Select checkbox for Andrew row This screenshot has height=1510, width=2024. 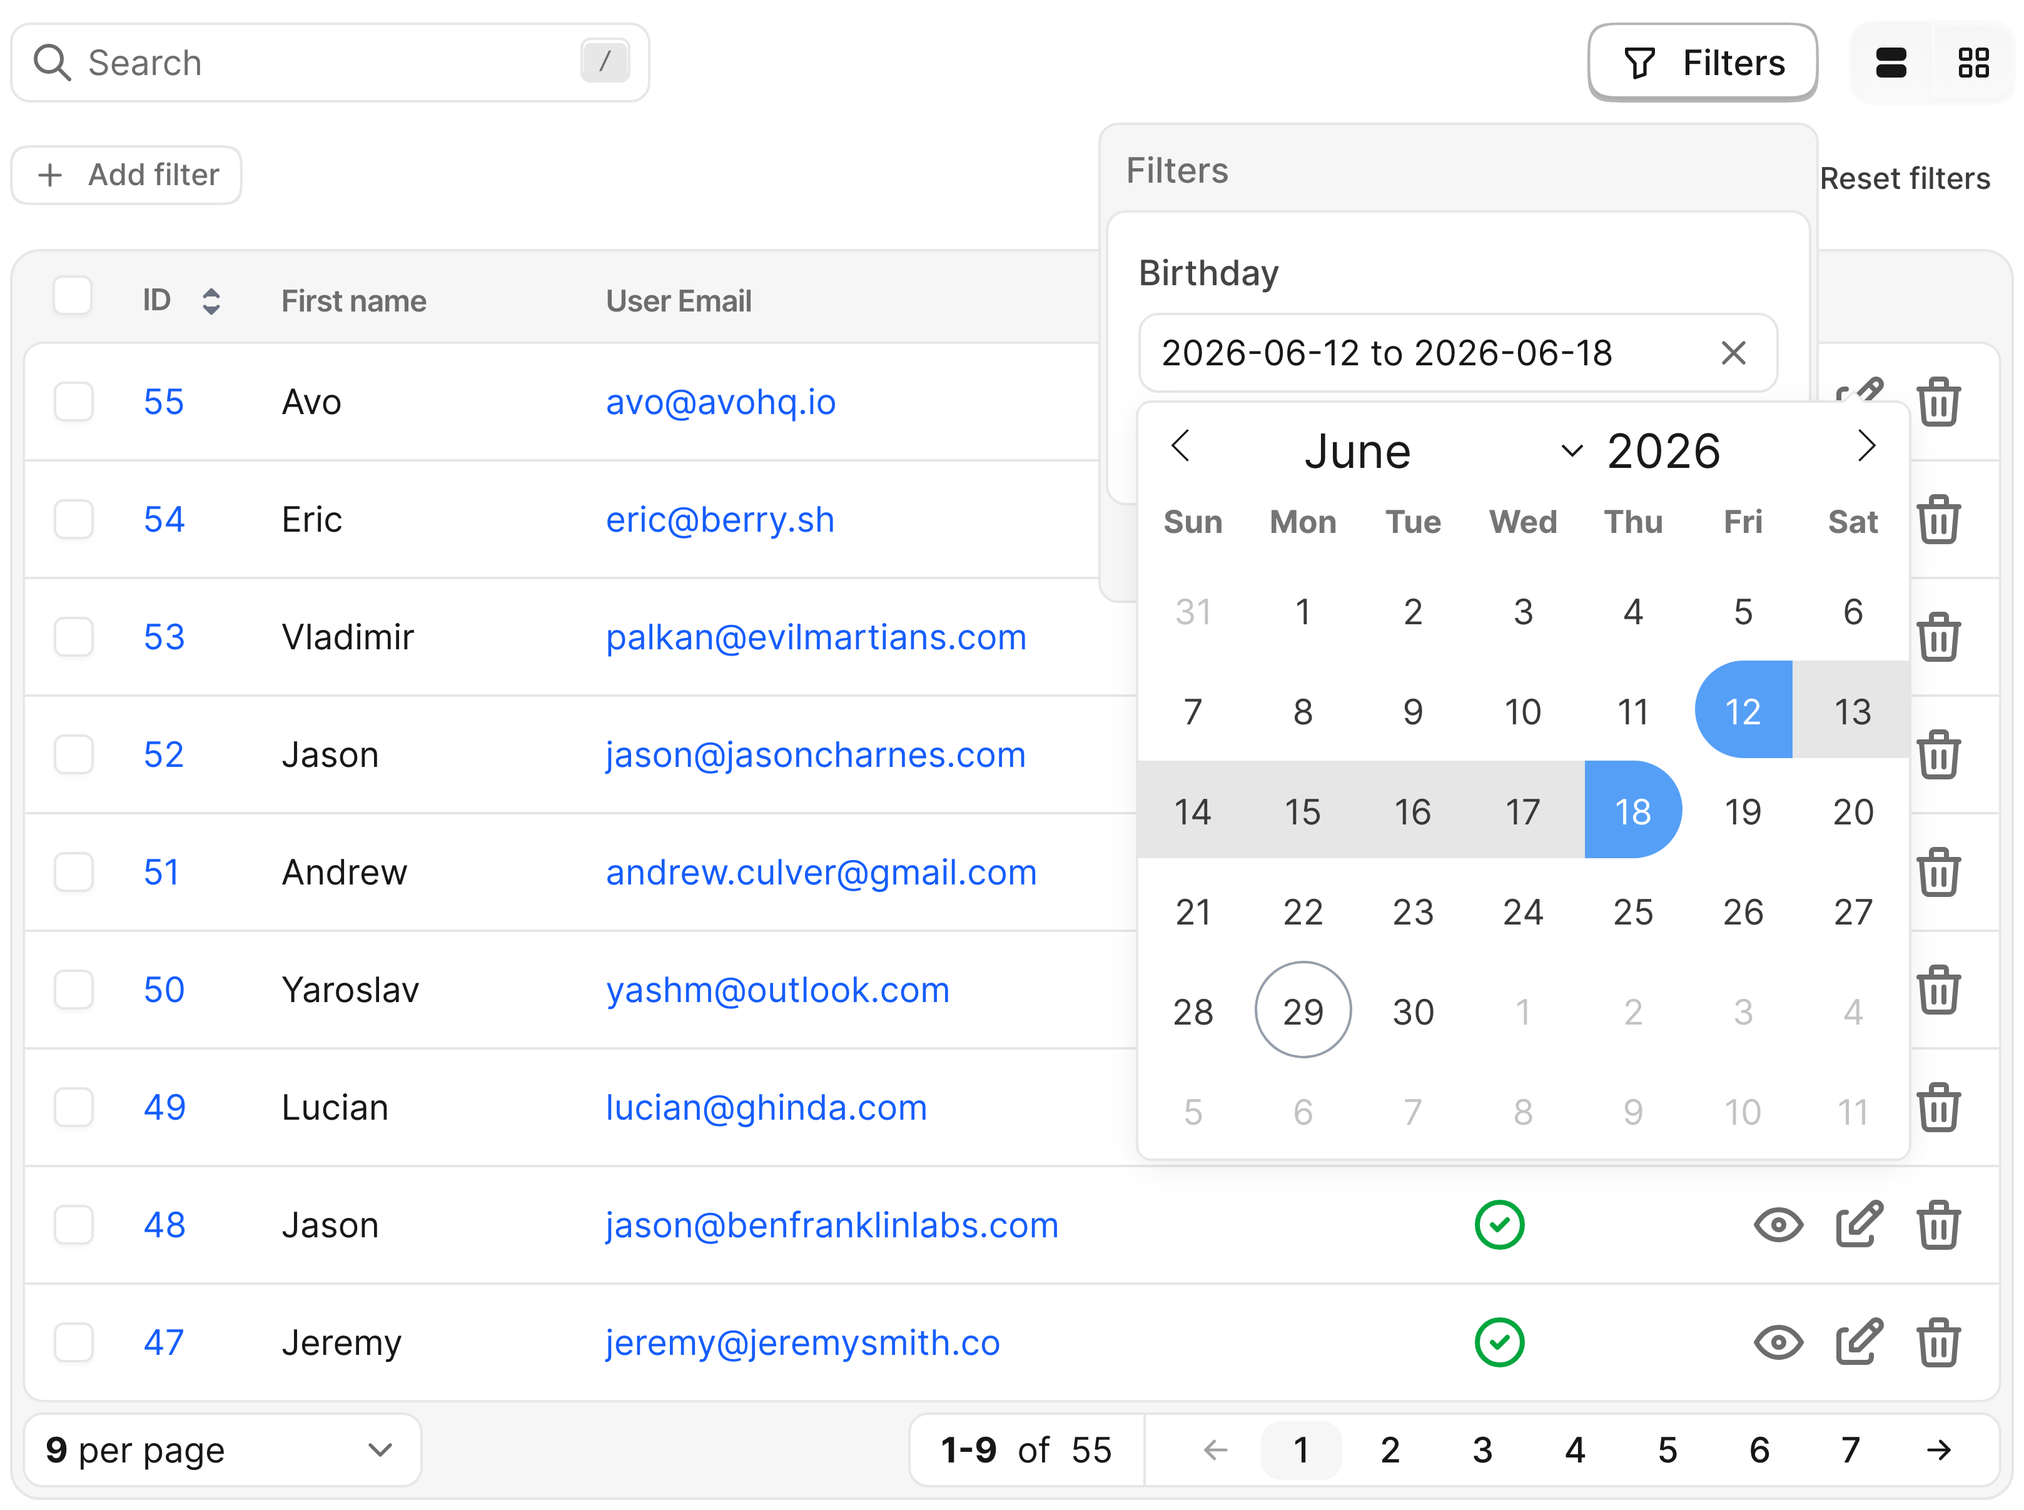tap(73, 872)
